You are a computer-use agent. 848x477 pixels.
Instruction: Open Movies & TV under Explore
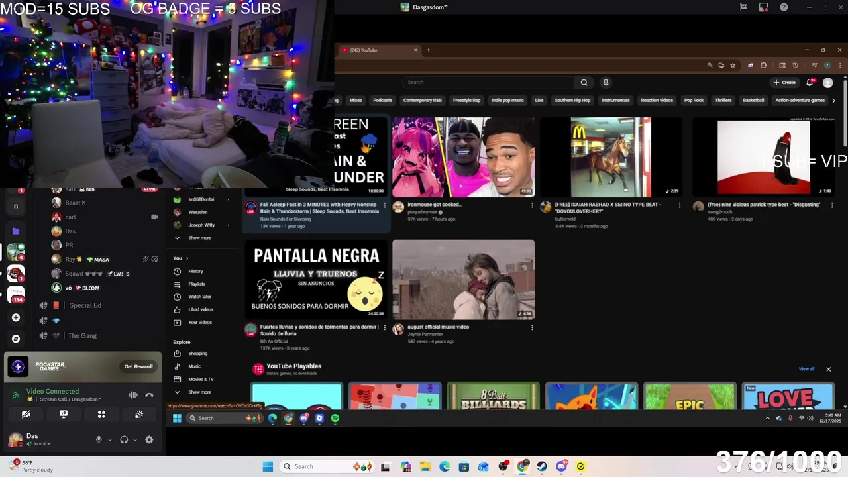point(201,379)
